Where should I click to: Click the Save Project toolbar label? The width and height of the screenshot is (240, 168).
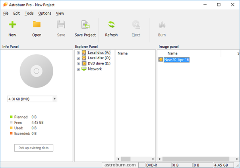point(85,35)
